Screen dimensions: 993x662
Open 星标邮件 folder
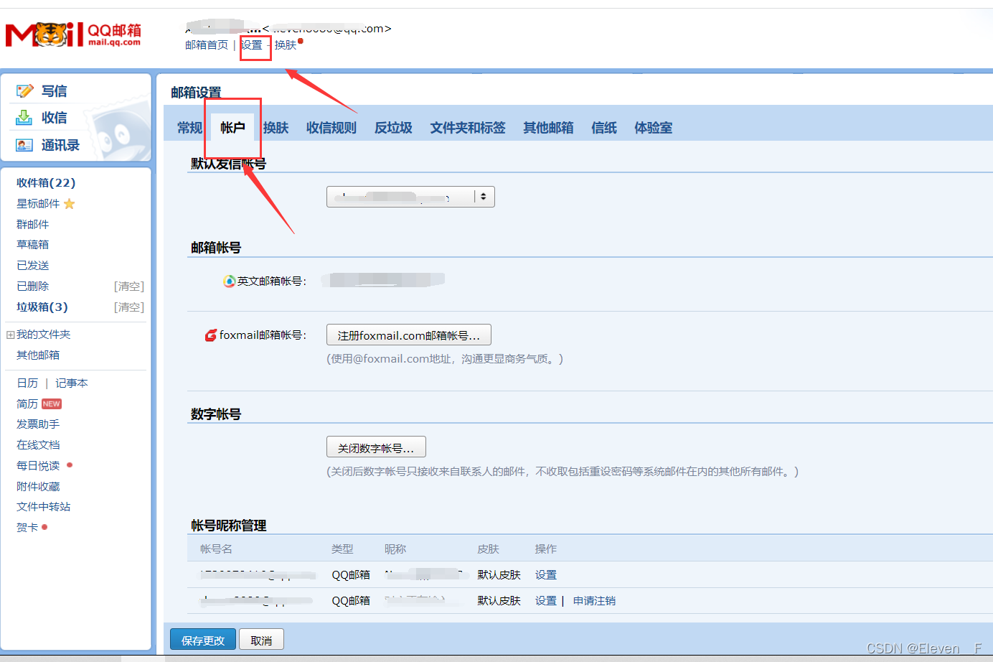(x=38, y=204)
